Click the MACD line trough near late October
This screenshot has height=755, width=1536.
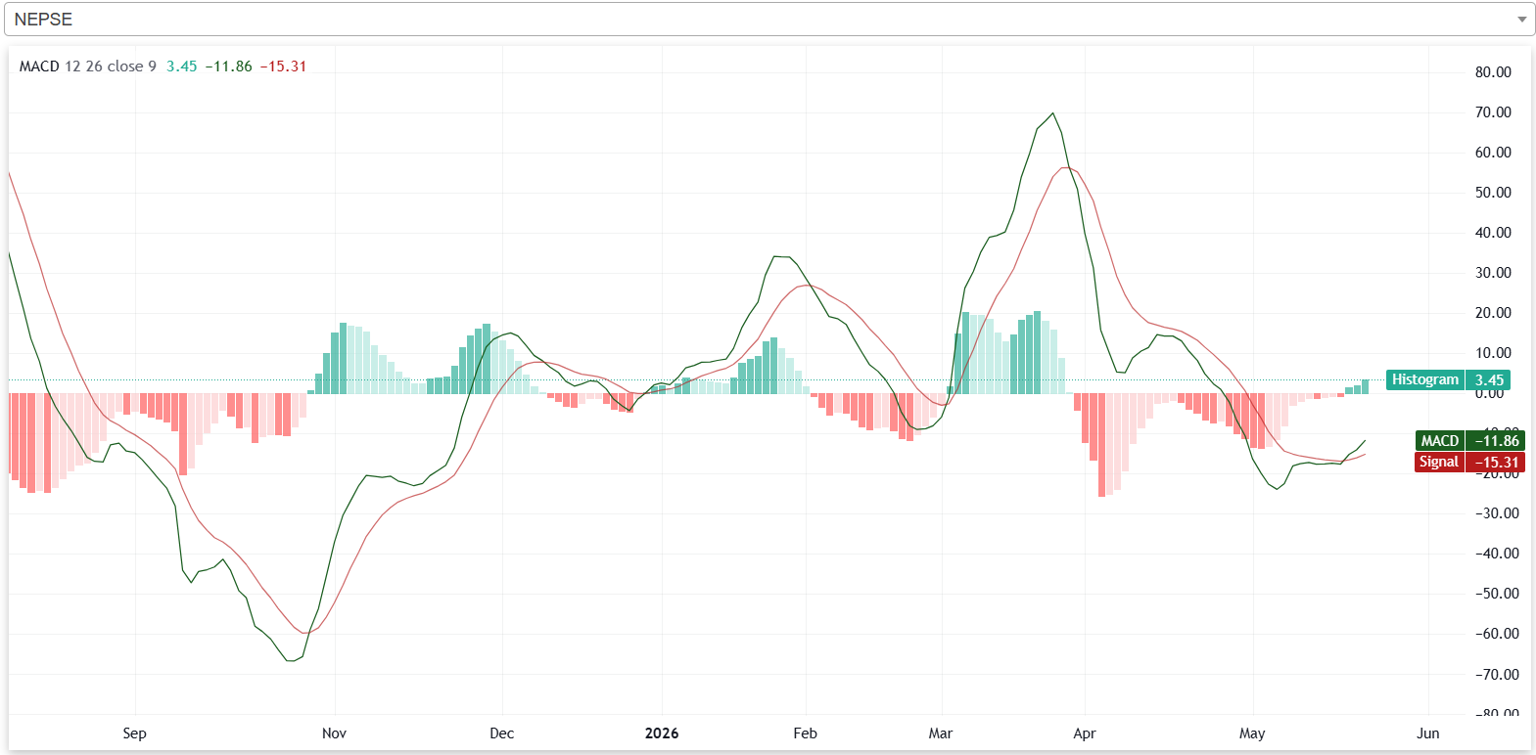(x=291, y=660)
